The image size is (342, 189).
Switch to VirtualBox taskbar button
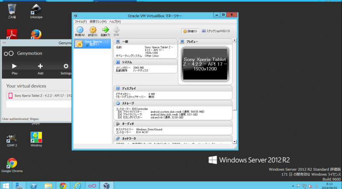click(106, 186)
